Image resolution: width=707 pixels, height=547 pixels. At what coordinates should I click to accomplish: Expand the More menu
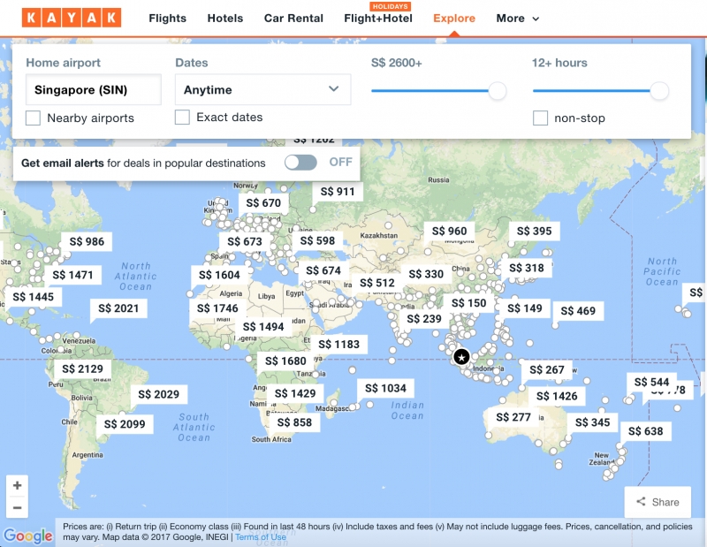(518, 19)
